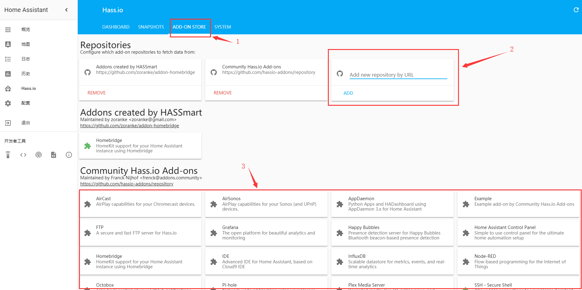Focus the Add new repository by URL field
This screenshot has height=290, width=582.
pyautogui.click(x=398, y=75)
